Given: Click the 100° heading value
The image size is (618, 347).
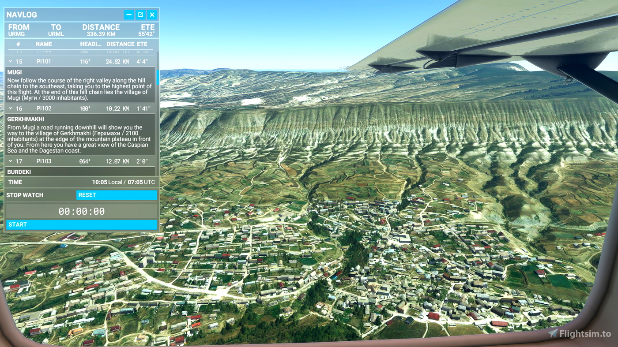Looking at the screenshot, I should [85, 108].
